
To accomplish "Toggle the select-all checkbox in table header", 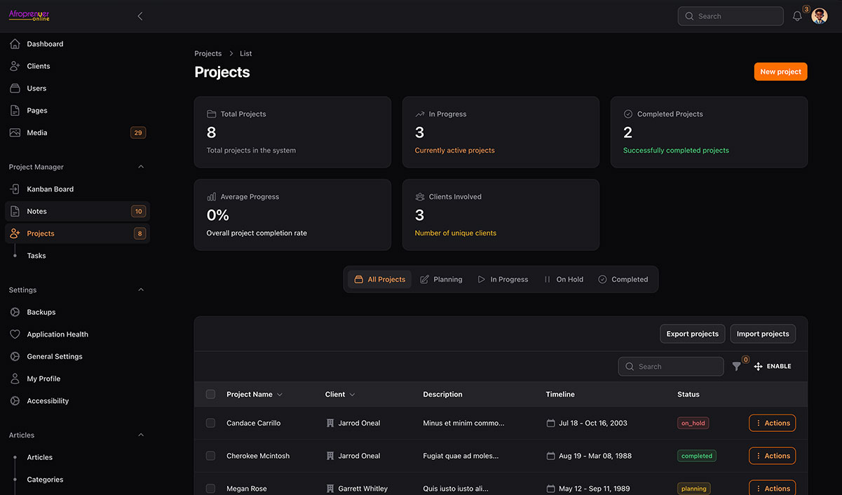I will point(210,394).
